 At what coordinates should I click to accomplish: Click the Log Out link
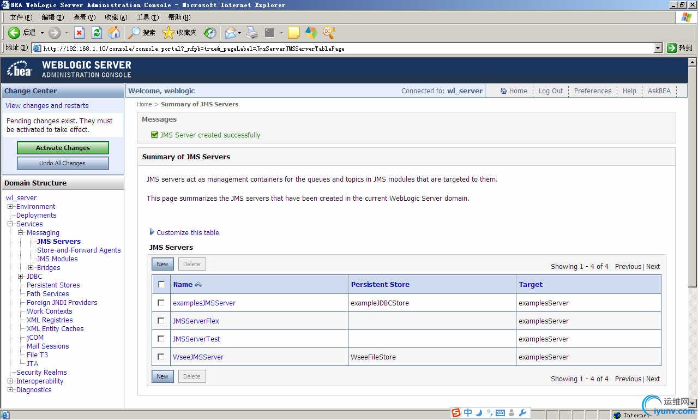point(551,91)
